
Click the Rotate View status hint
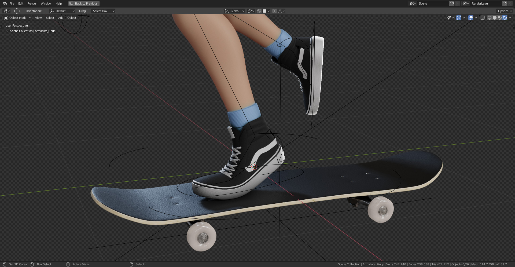coord(80,264)
